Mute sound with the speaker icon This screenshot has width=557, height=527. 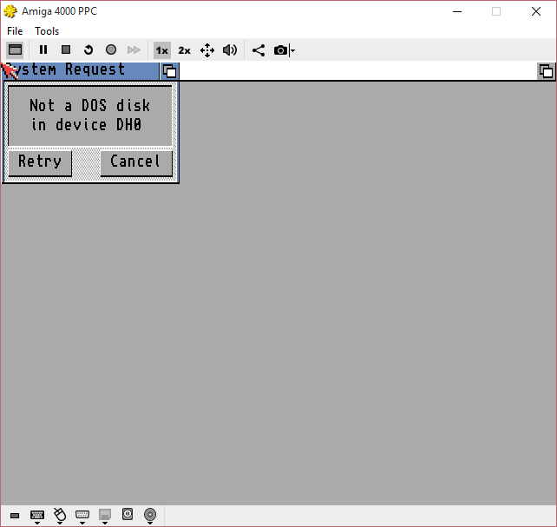pos(230,50)
